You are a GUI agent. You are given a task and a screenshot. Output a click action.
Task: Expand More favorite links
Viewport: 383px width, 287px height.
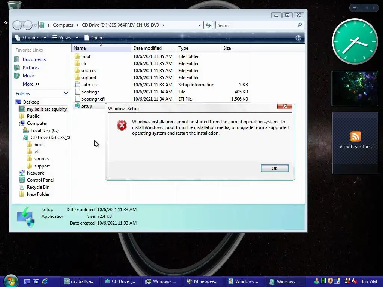[31, 84]
